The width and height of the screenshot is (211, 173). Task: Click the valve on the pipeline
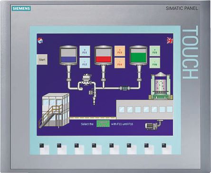pos(87,80)
